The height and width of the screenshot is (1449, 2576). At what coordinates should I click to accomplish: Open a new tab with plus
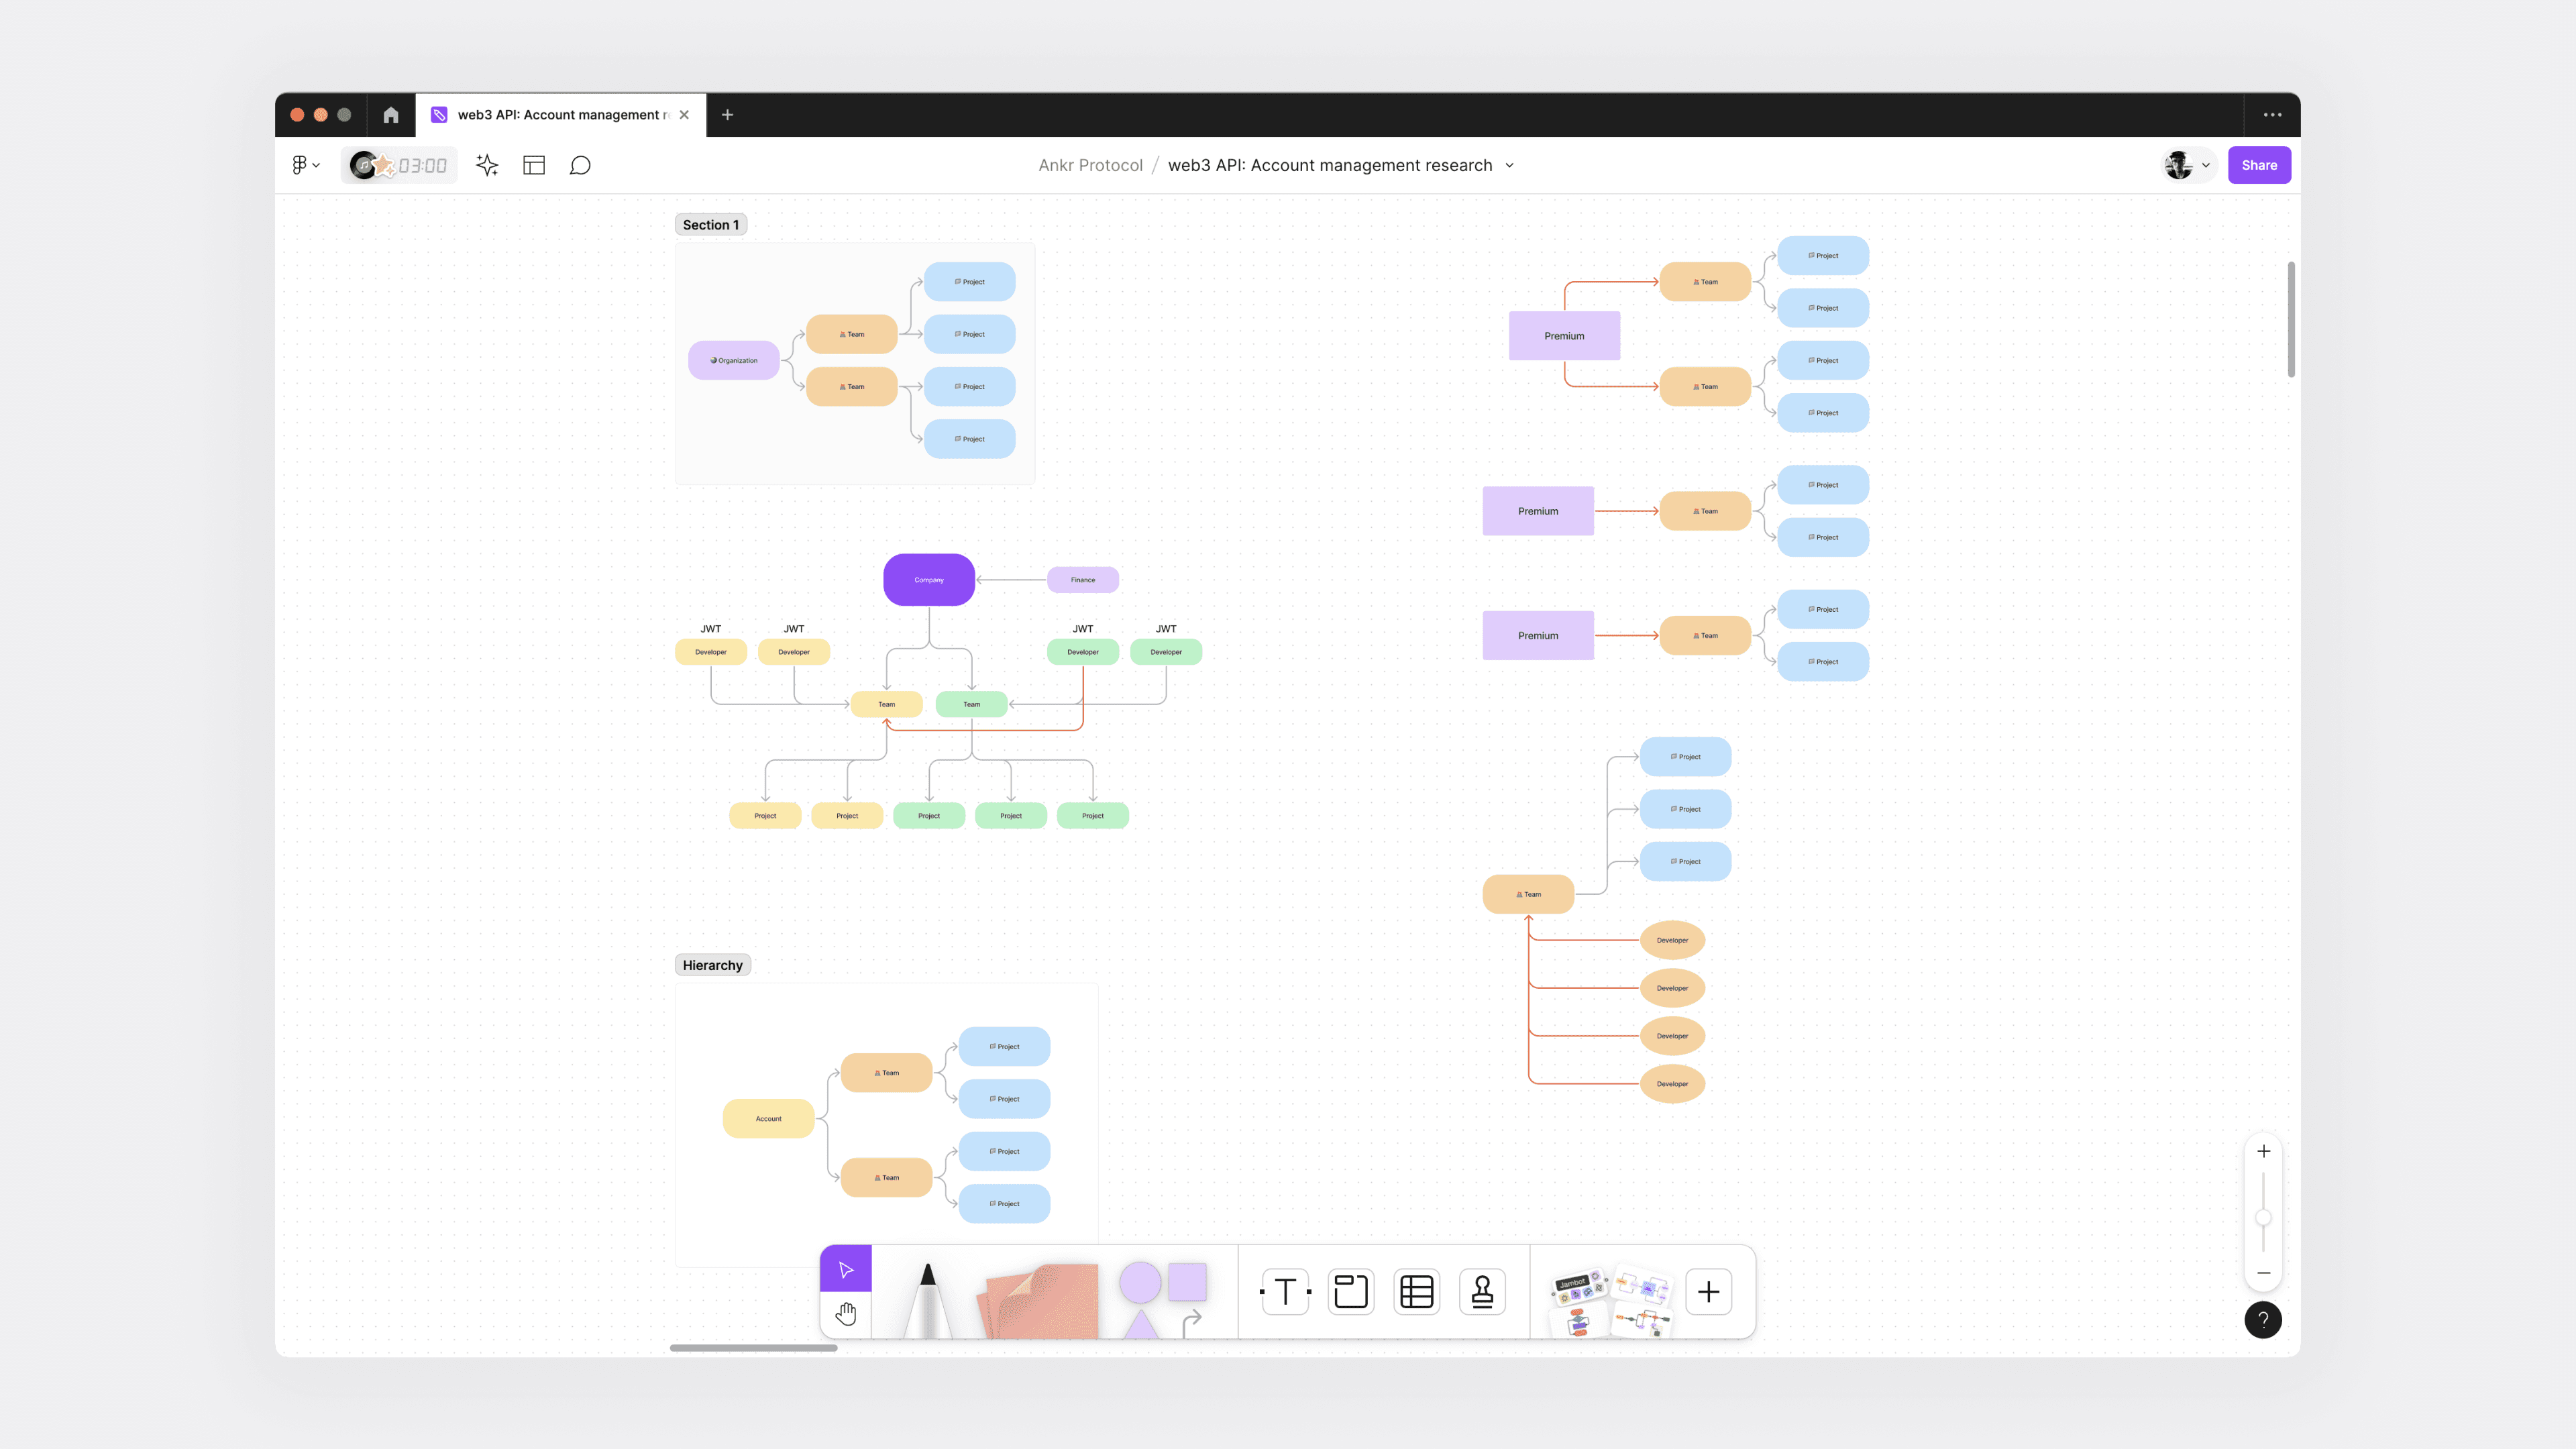click(727, 115)
